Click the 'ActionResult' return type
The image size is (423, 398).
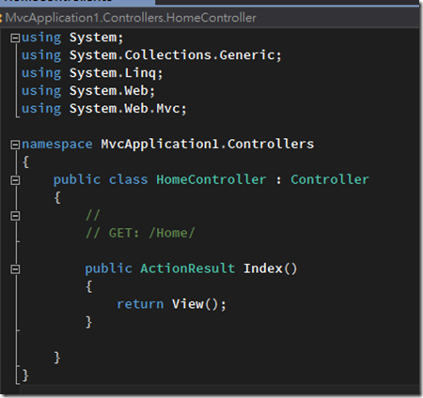pos(187,268)
